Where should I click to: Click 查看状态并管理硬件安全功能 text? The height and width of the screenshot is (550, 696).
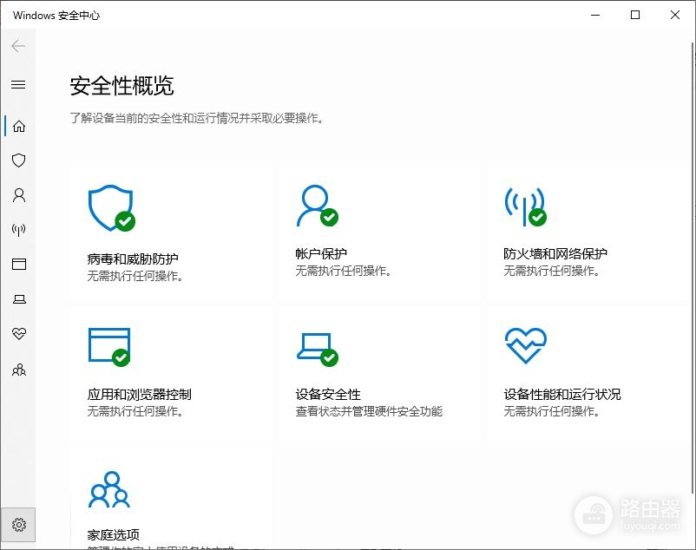pos(369,411)
